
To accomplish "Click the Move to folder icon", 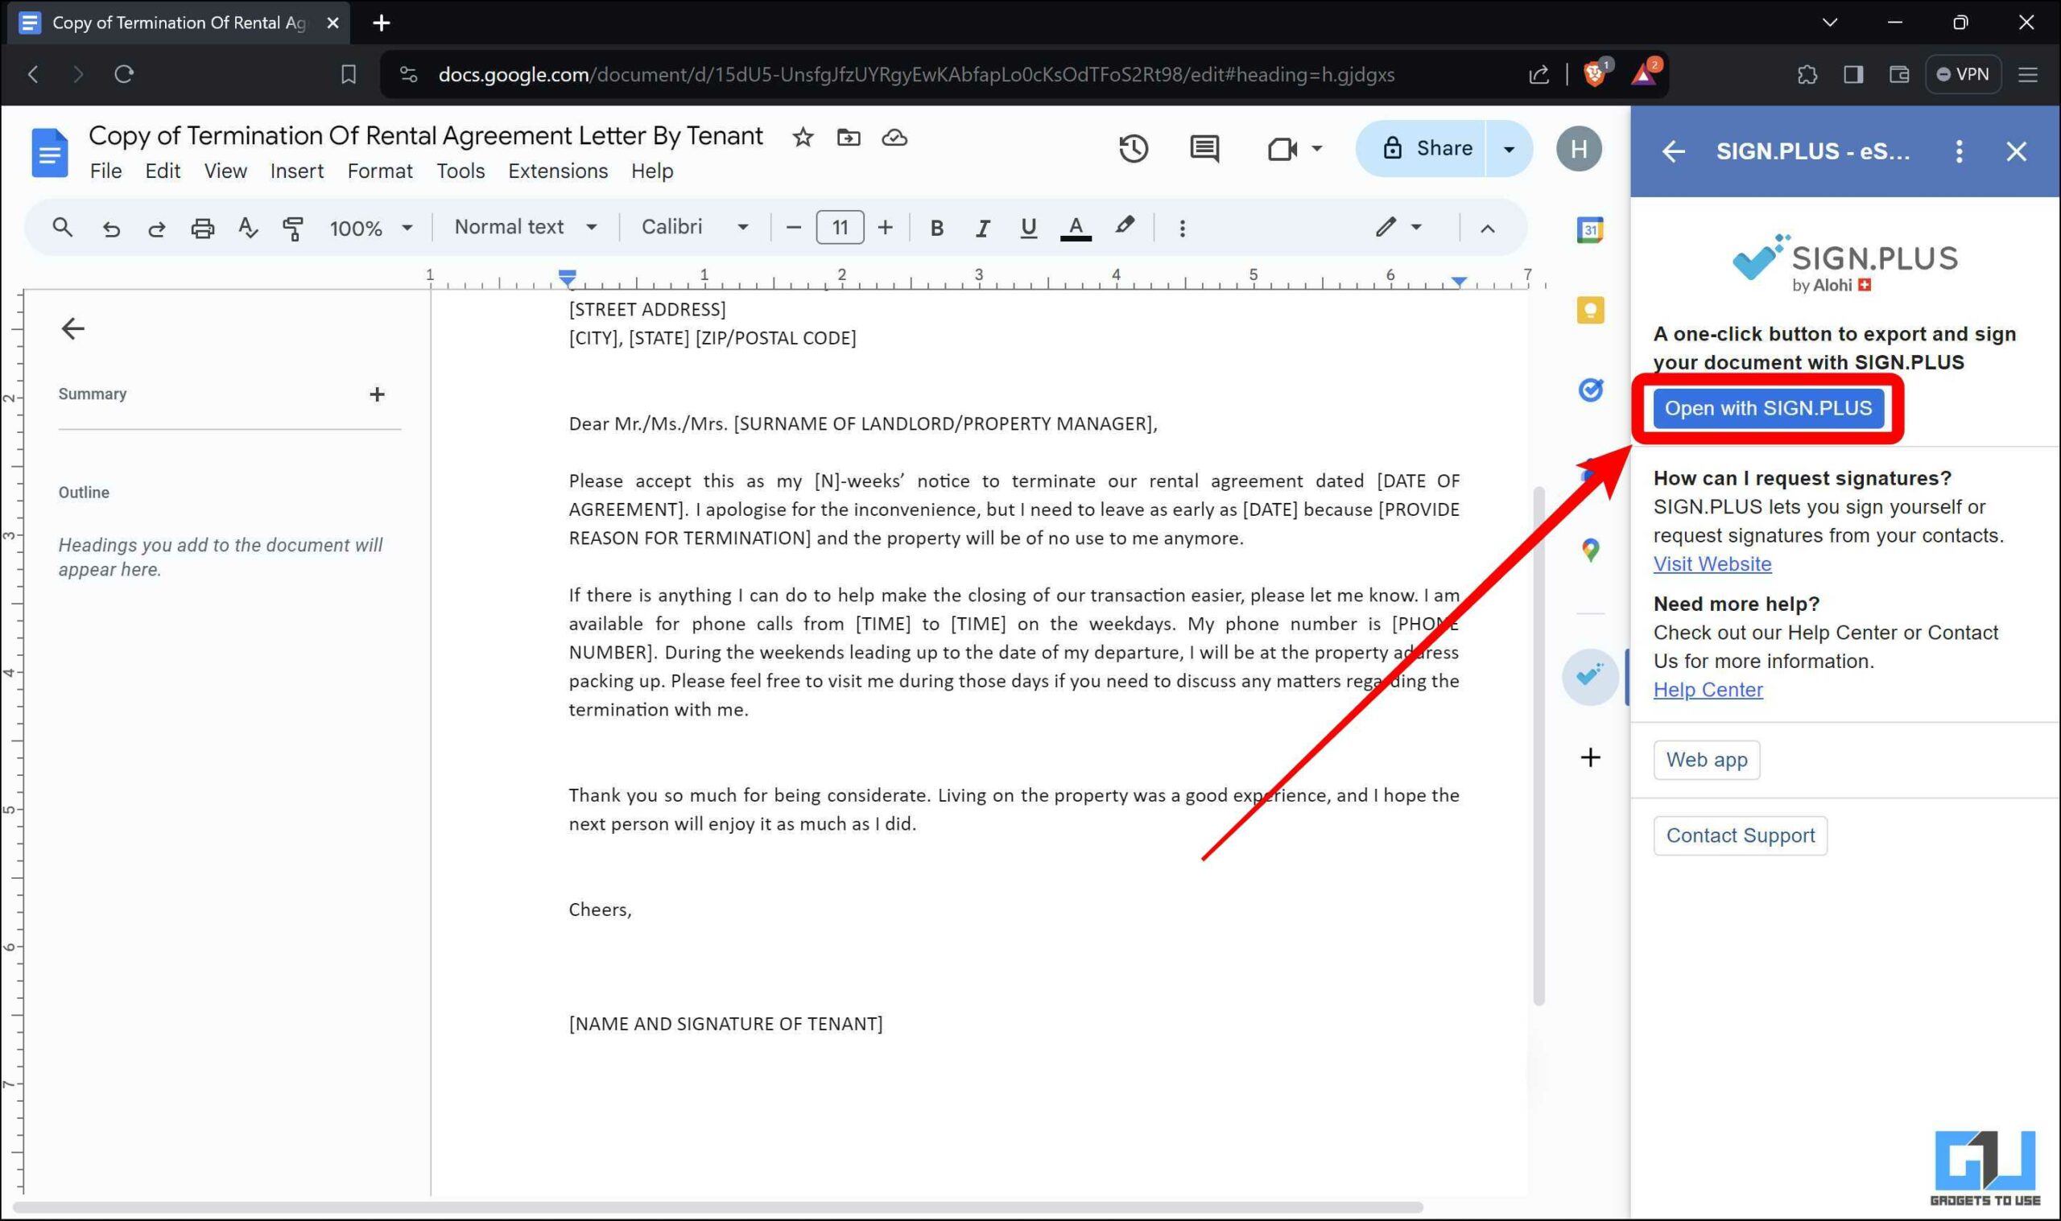I will pos(849,138).
